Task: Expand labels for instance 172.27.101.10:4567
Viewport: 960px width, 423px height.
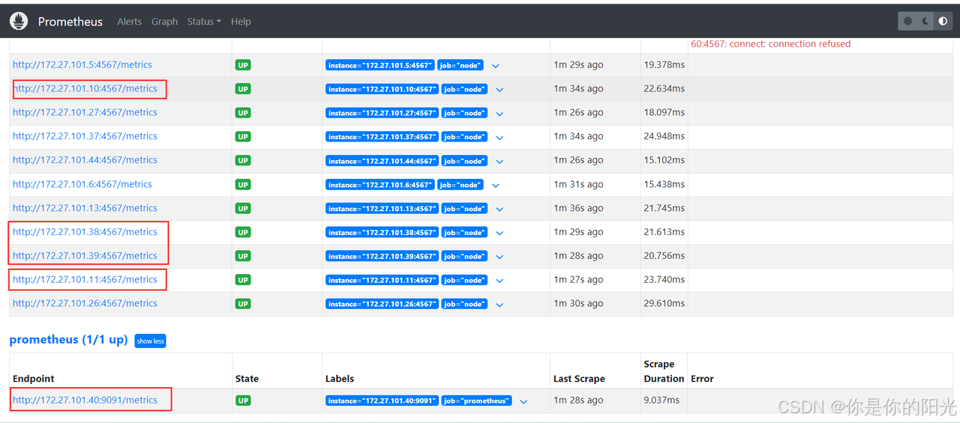Action: tap(499, 90)
